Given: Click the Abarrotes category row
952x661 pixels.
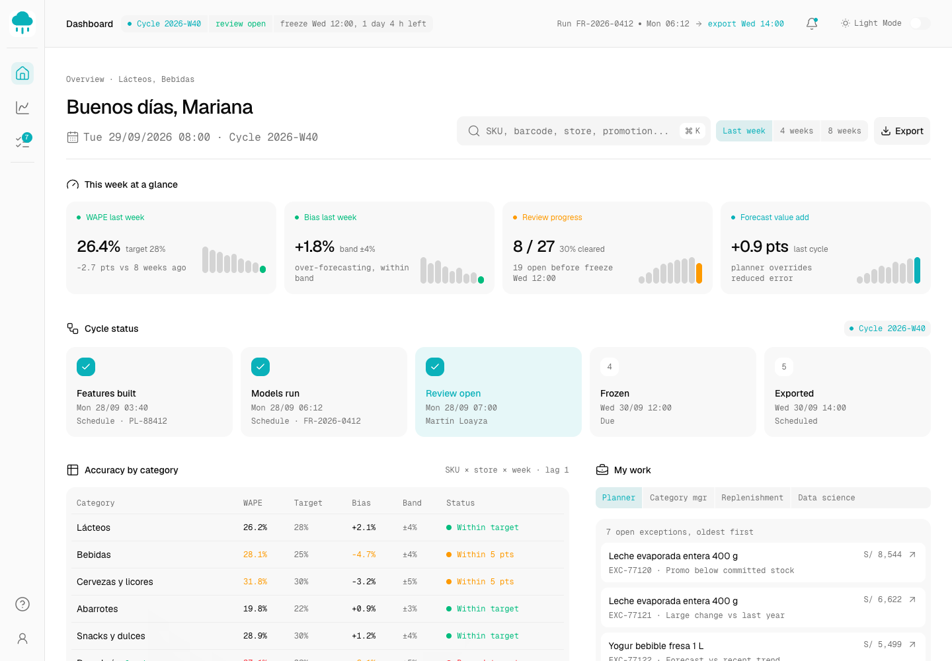Looking at the screenshot, I should click(x=317, y=609).
